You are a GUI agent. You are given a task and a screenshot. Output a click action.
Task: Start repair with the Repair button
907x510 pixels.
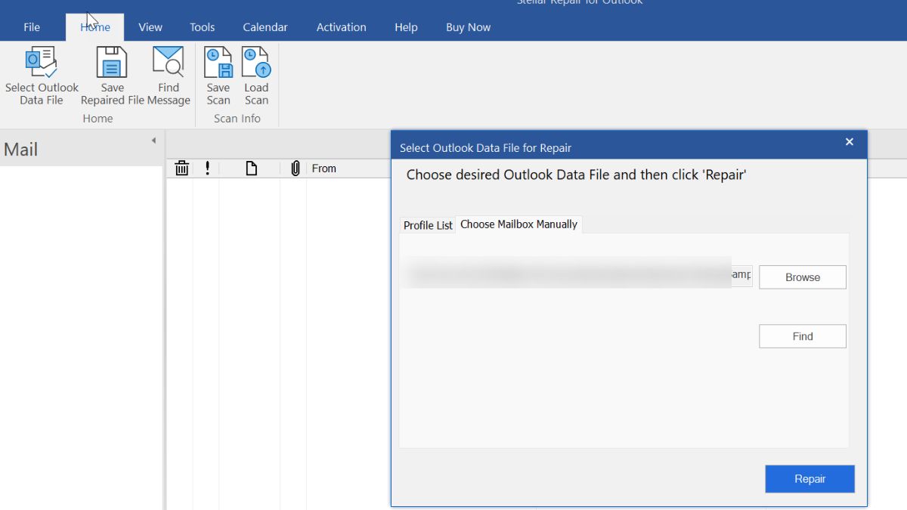coord(809,479)
